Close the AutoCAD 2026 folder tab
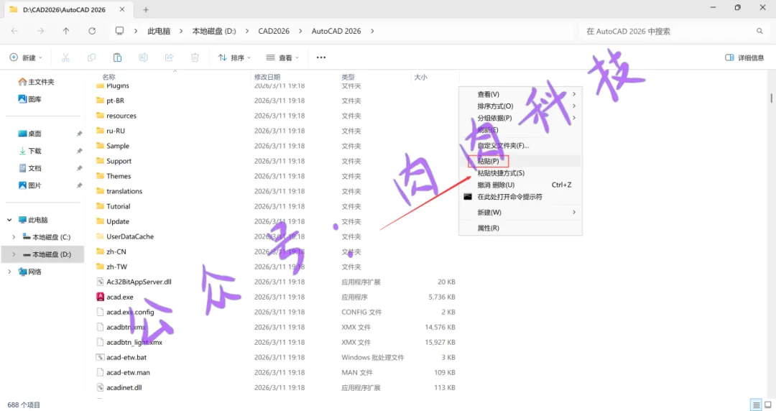 (122, 9)
